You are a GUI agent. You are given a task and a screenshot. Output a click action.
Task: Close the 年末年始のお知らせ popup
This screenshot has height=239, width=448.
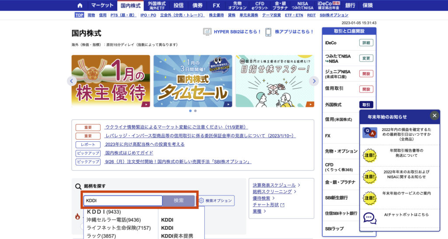pos(434,116)
